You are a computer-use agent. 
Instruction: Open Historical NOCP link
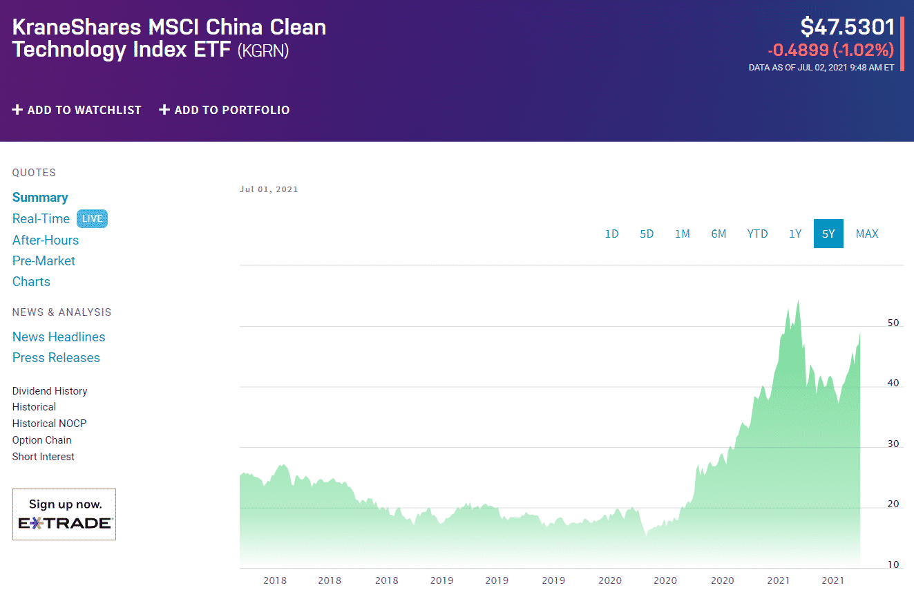click(49, 424)
